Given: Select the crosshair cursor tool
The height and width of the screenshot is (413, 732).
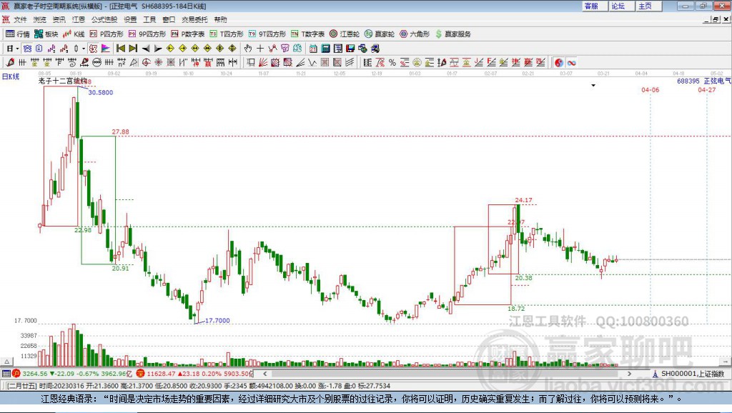Looking at the screenshot, I should click(260, 48).
